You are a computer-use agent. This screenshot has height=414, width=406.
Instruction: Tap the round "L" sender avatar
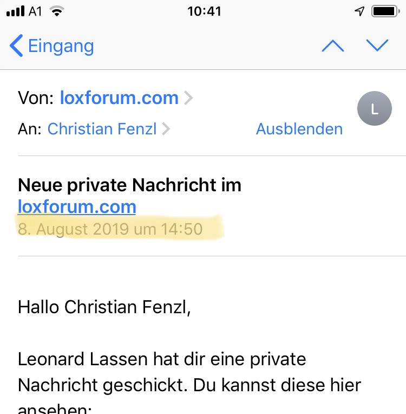tap(374, 110)
